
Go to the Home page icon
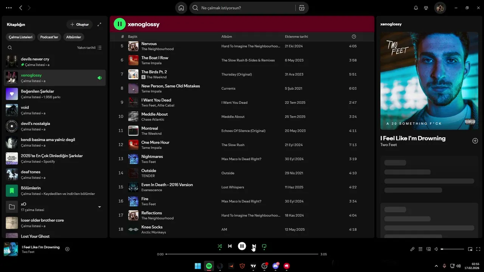click(181, 8)
